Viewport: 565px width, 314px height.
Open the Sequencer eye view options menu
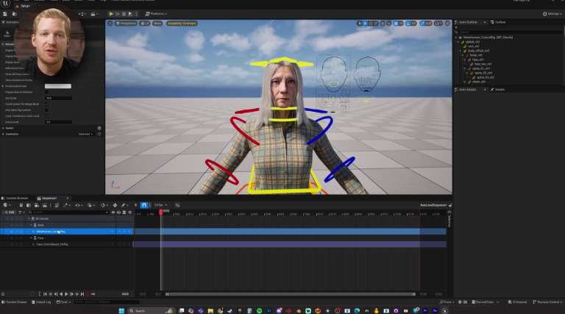78,205
